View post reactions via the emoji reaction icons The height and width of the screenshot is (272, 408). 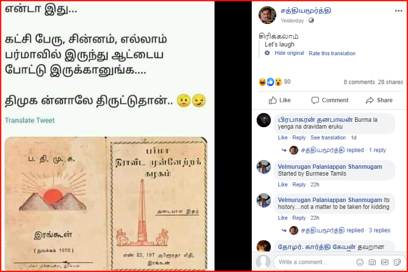[x=270, y=82]
